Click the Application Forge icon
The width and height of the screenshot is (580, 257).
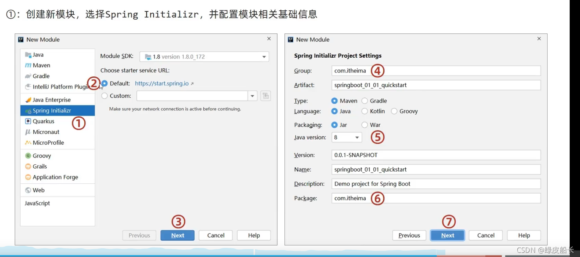pos(28,177)
